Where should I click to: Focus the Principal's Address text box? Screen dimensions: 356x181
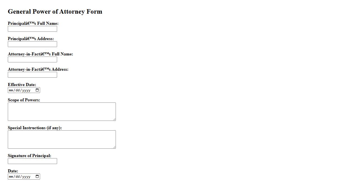pyautogui.click(x=32, y=44)
